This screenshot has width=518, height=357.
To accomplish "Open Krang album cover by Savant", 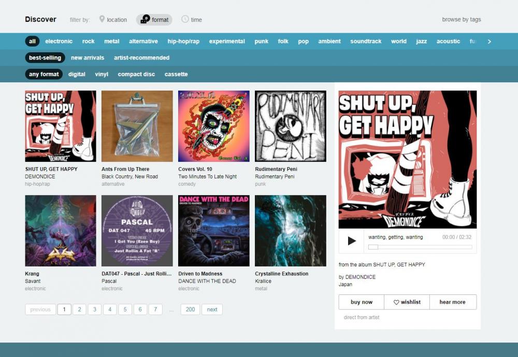I will pos(61,231).
